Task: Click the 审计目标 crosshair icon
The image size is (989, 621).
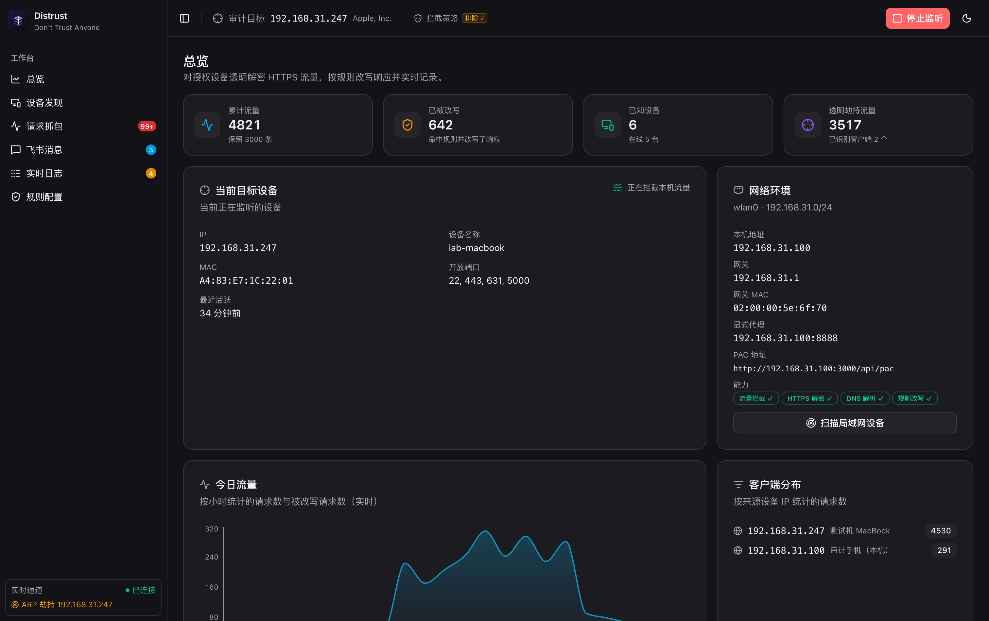Action: 218,18
